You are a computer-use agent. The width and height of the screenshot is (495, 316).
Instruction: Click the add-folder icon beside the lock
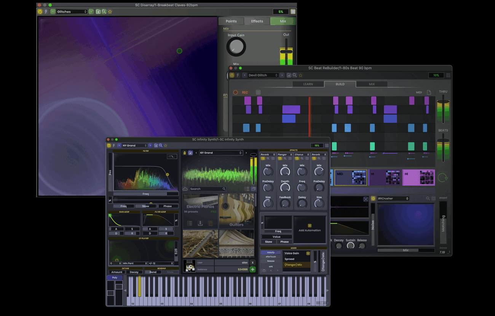[190, 153]
